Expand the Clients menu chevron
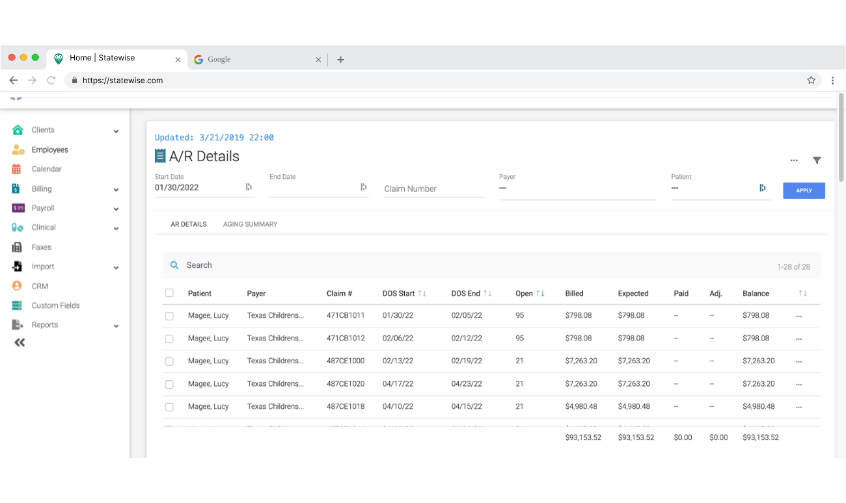The height and width of the screenshot is (503, 846). [x=116, y=131]
